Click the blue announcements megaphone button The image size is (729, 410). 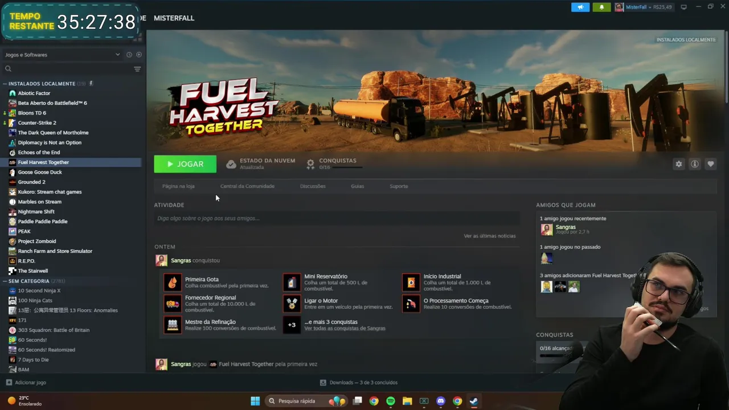[x=580, y=7]
